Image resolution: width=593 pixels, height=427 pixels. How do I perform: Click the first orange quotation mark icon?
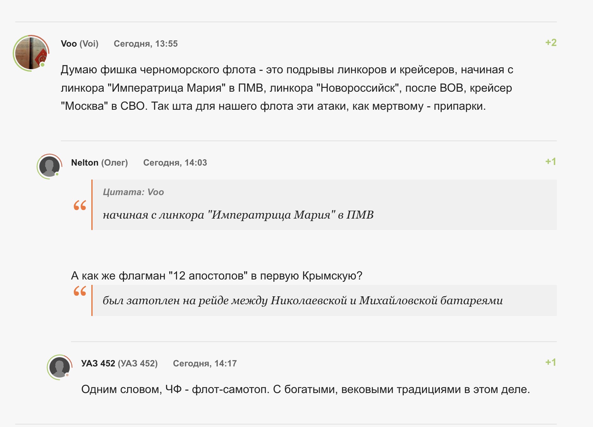pyautogui.click(x=80, y=206)
